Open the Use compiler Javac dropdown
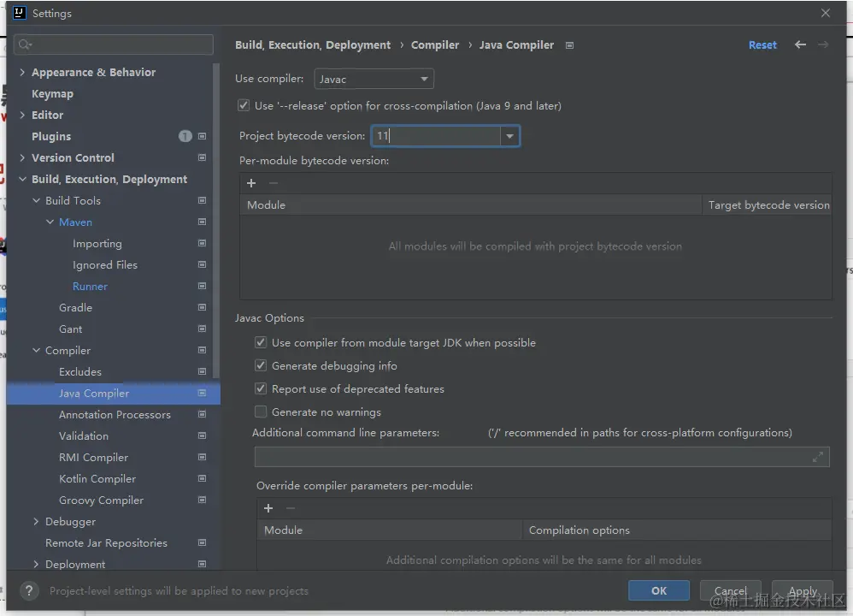853x616 pixels. (x=374, y=80)
